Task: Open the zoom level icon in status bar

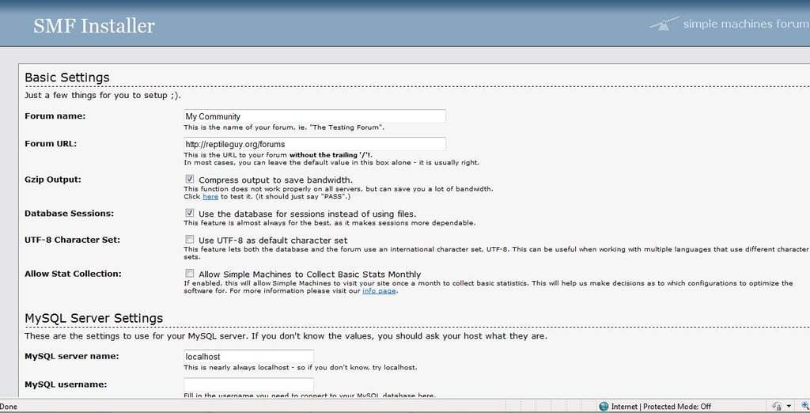Action: 806,407
